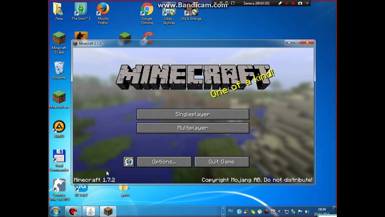
Task: Start a Singleplayer game in Minecraft
Action: click(x=193, y=114)
